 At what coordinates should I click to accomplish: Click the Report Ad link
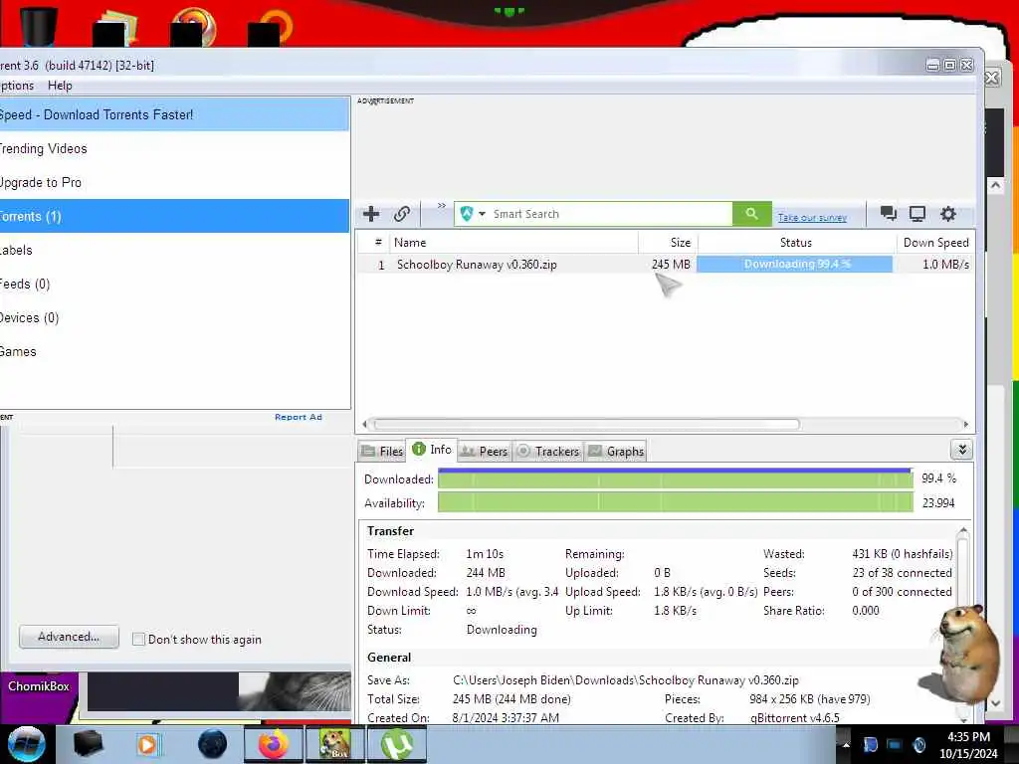point(299,417)
